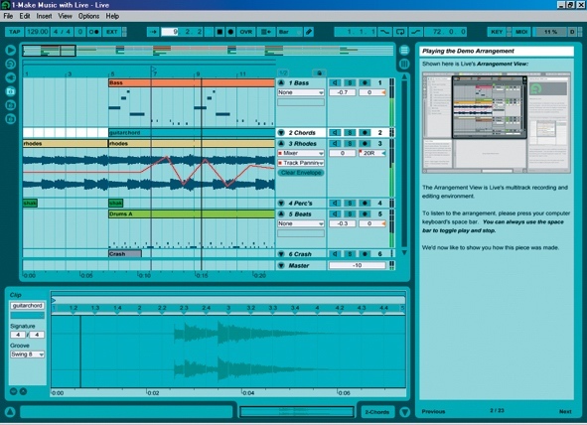Image resolution: width=587 pixels, height=425 pixels.
Task: Go to Next help page
Action: tap(565, 411)
